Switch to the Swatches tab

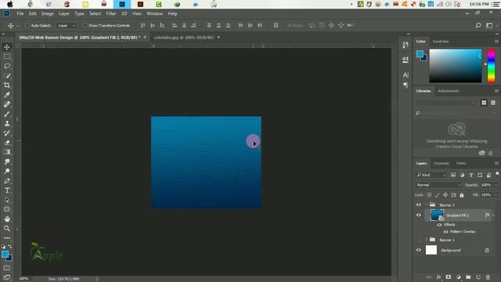(x=441, y=42)
